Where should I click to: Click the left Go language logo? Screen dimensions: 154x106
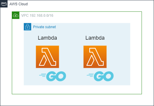53,76
